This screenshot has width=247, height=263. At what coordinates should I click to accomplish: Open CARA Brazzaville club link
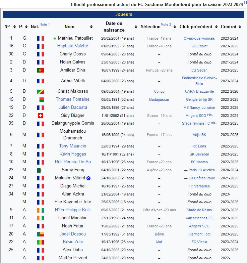point(199,91)
